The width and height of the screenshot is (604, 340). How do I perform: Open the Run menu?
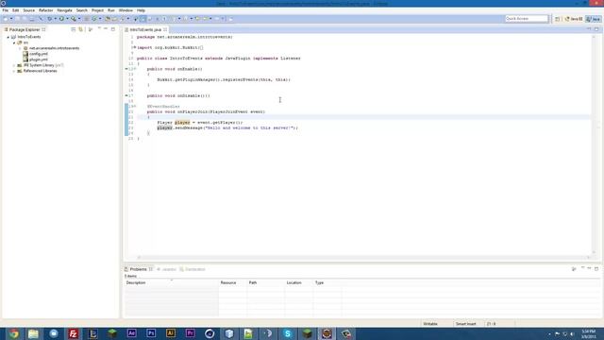point(111,10)
